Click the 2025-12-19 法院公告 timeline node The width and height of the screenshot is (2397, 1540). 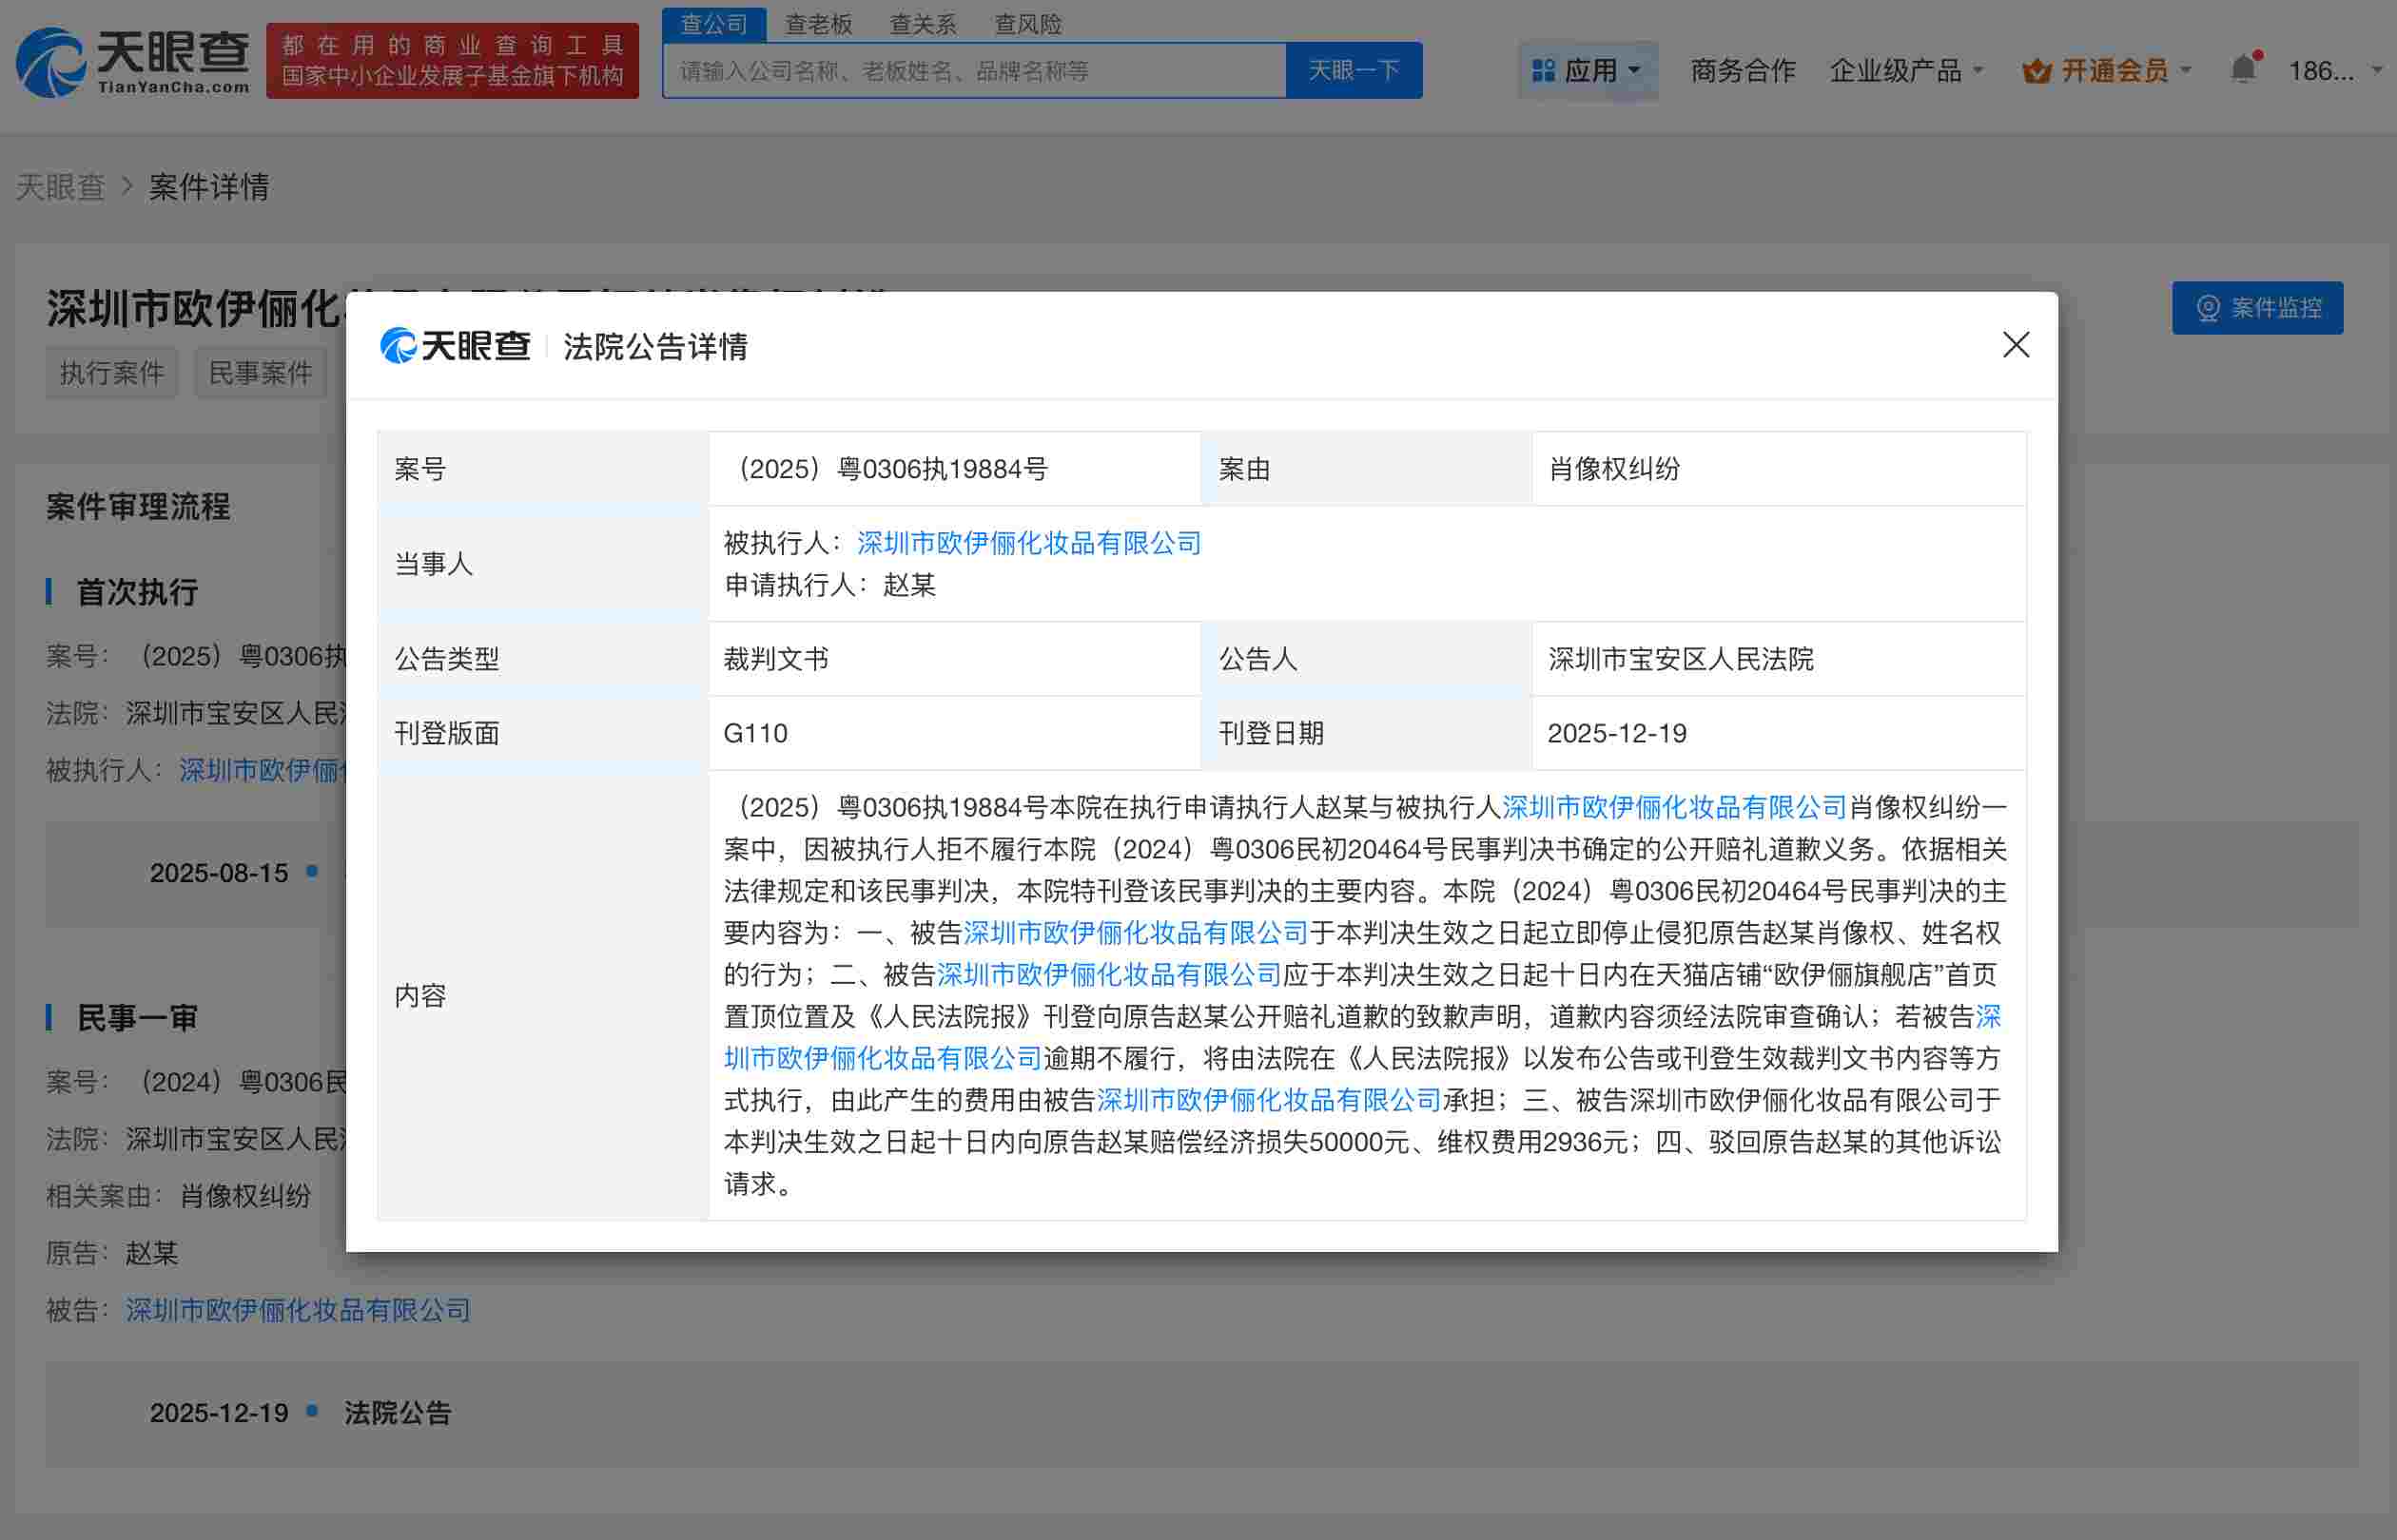pos(399,1412)
